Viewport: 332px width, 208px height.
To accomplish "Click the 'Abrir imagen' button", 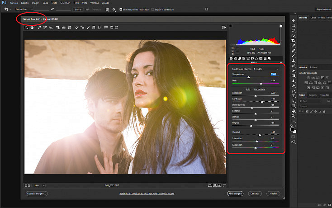I will tap(235, 194).
